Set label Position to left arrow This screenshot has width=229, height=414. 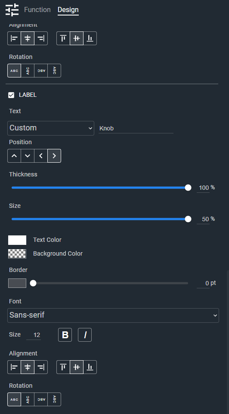click(41, 156)
